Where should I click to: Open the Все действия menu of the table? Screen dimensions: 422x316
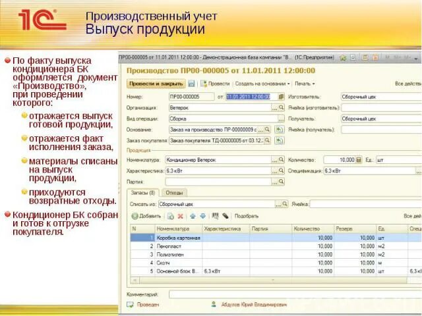coord(412,216)
